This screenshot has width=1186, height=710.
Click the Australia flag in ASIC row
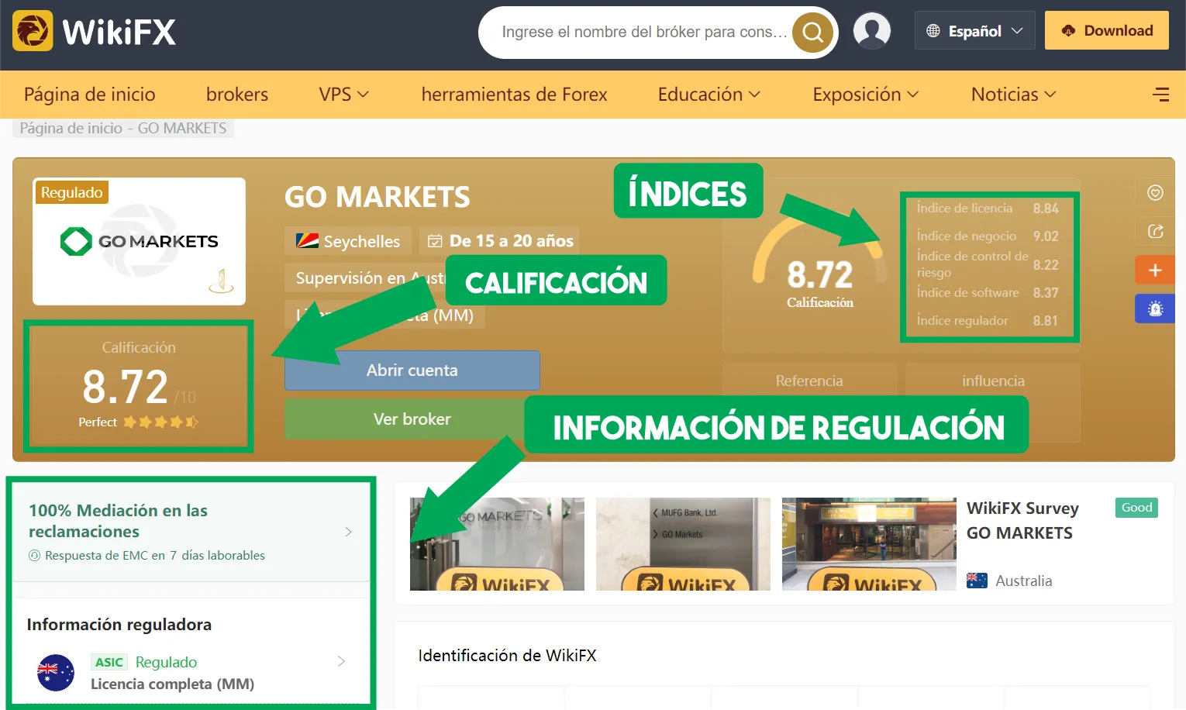pos(56,673)
